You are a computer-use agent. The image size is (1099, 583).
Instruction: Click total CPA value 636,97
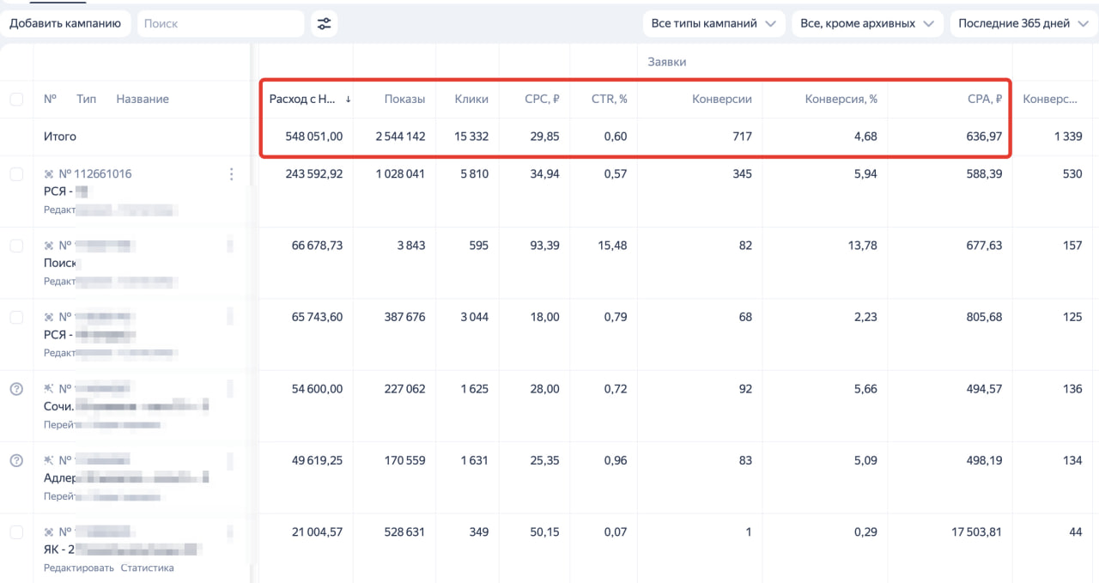point(984,137)
